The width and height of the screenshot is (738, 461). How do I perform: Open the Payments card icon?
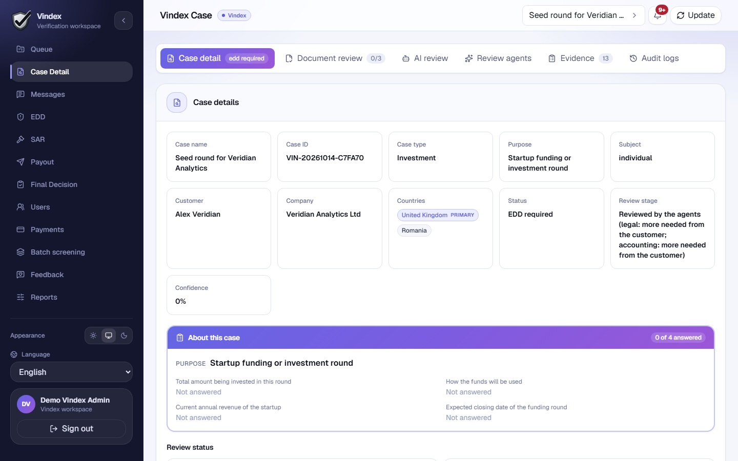(x=20, y=229)
